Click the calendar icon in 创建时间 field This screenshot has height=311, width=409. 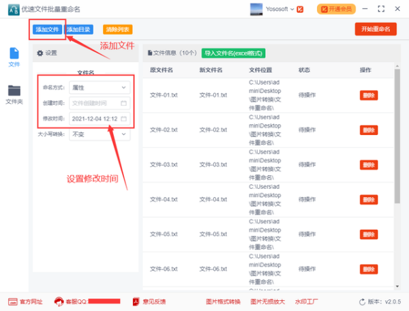123,103
